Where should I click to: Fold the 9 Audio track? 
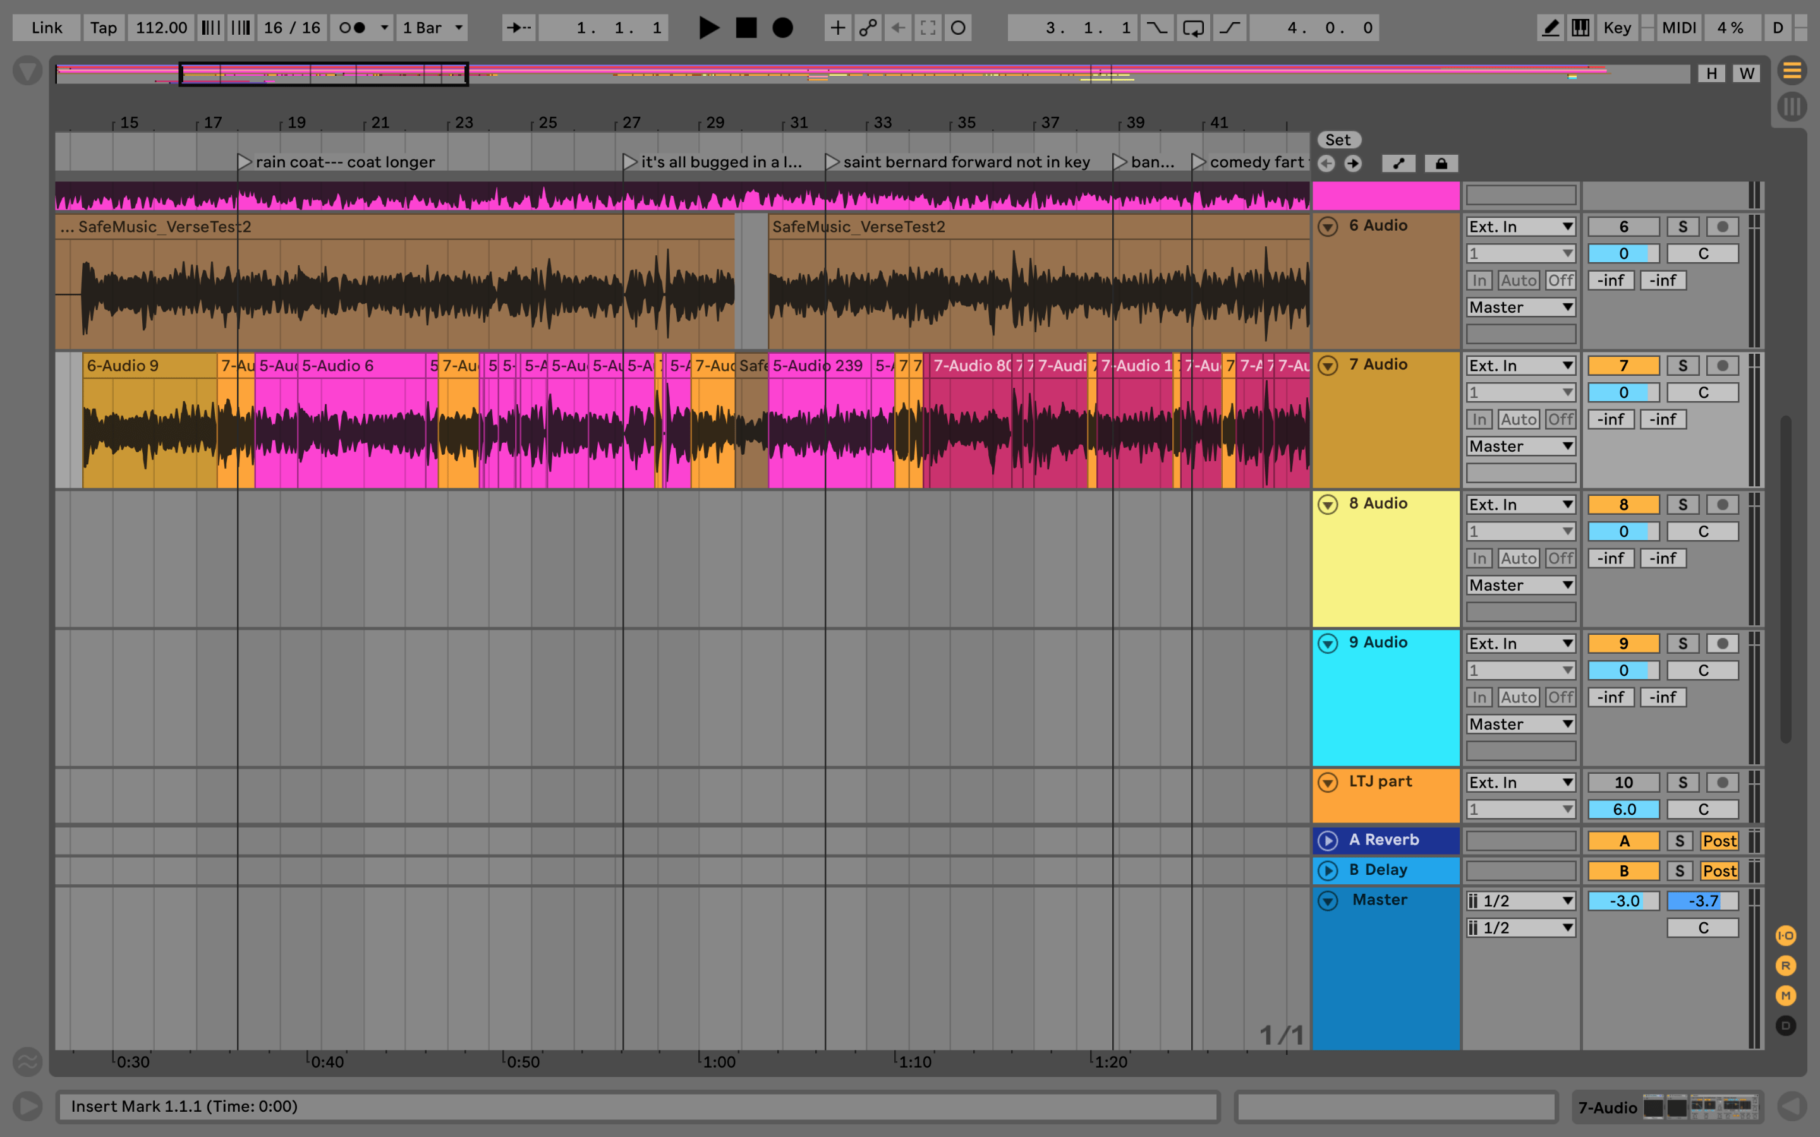tap(1328, 643)
